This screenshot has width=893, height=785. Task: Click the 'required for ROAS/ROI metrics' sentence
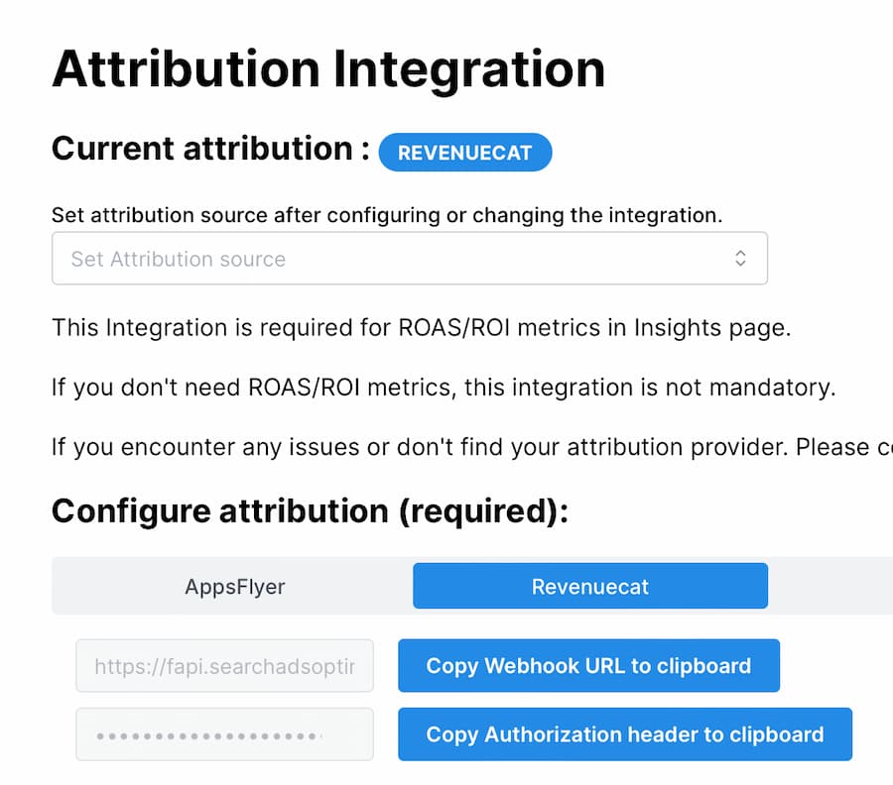click(x=421, y=328)
